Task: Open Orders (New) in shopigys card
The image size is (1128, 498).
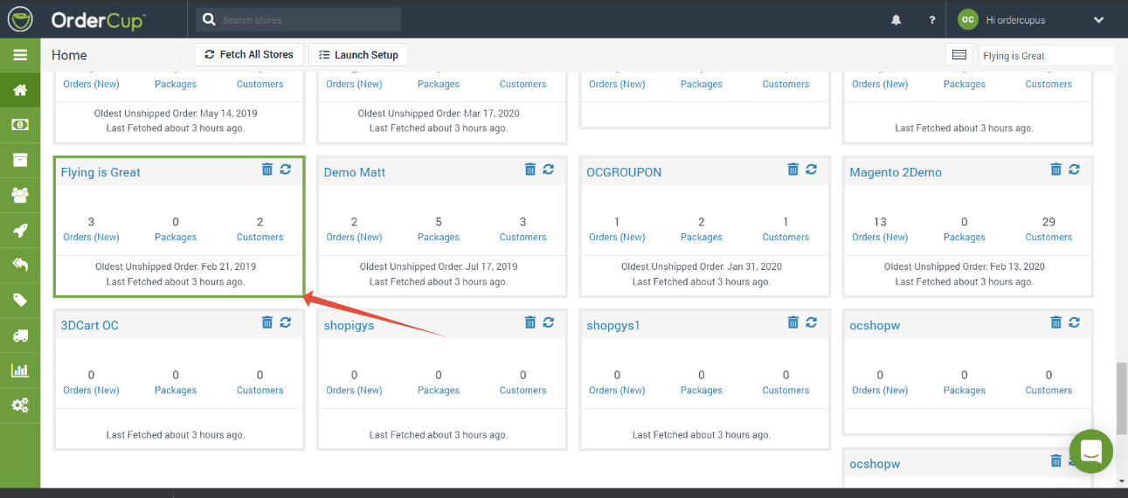Action: click(x=354, y=390)
